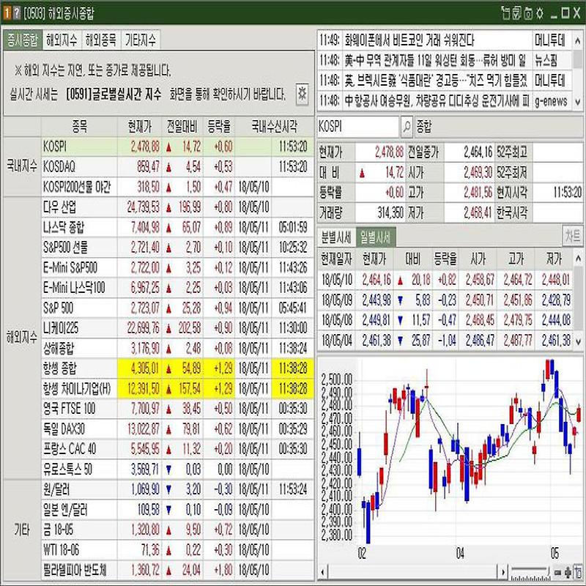The image size is (586, 586).
Task: Click the KOSPI symbol input field
Action: click(x=357, y=126)
